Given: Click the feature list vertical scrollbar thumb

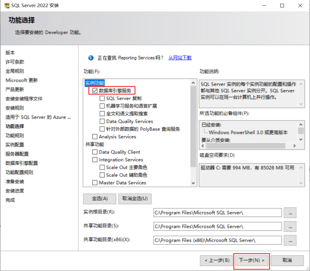Looking at the screenshot, I should pyautogui.click(x=193, y=126).
